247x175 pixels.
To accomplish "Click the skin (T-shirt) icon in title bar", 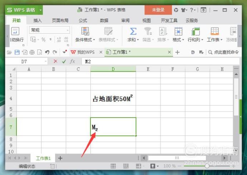I will pyautogui.click(x=183, y=10).
